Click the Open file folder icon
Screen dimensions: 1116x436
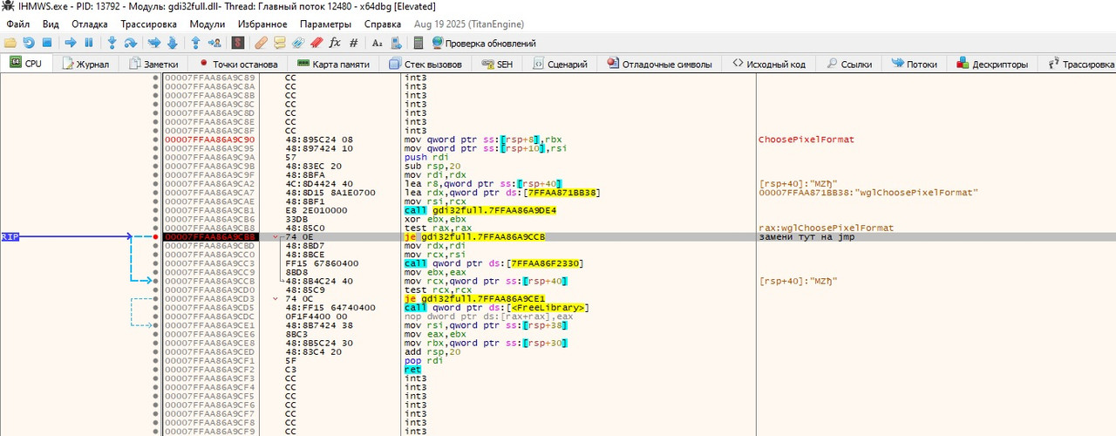pos(10,43)
